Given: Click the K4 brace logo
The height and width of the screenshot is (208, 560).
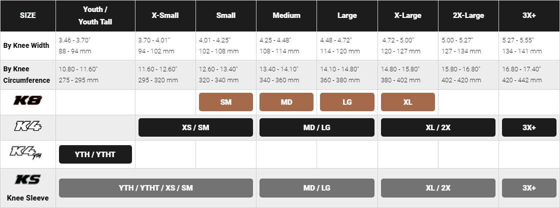Looking at the screenshot, I should [27, 127].
